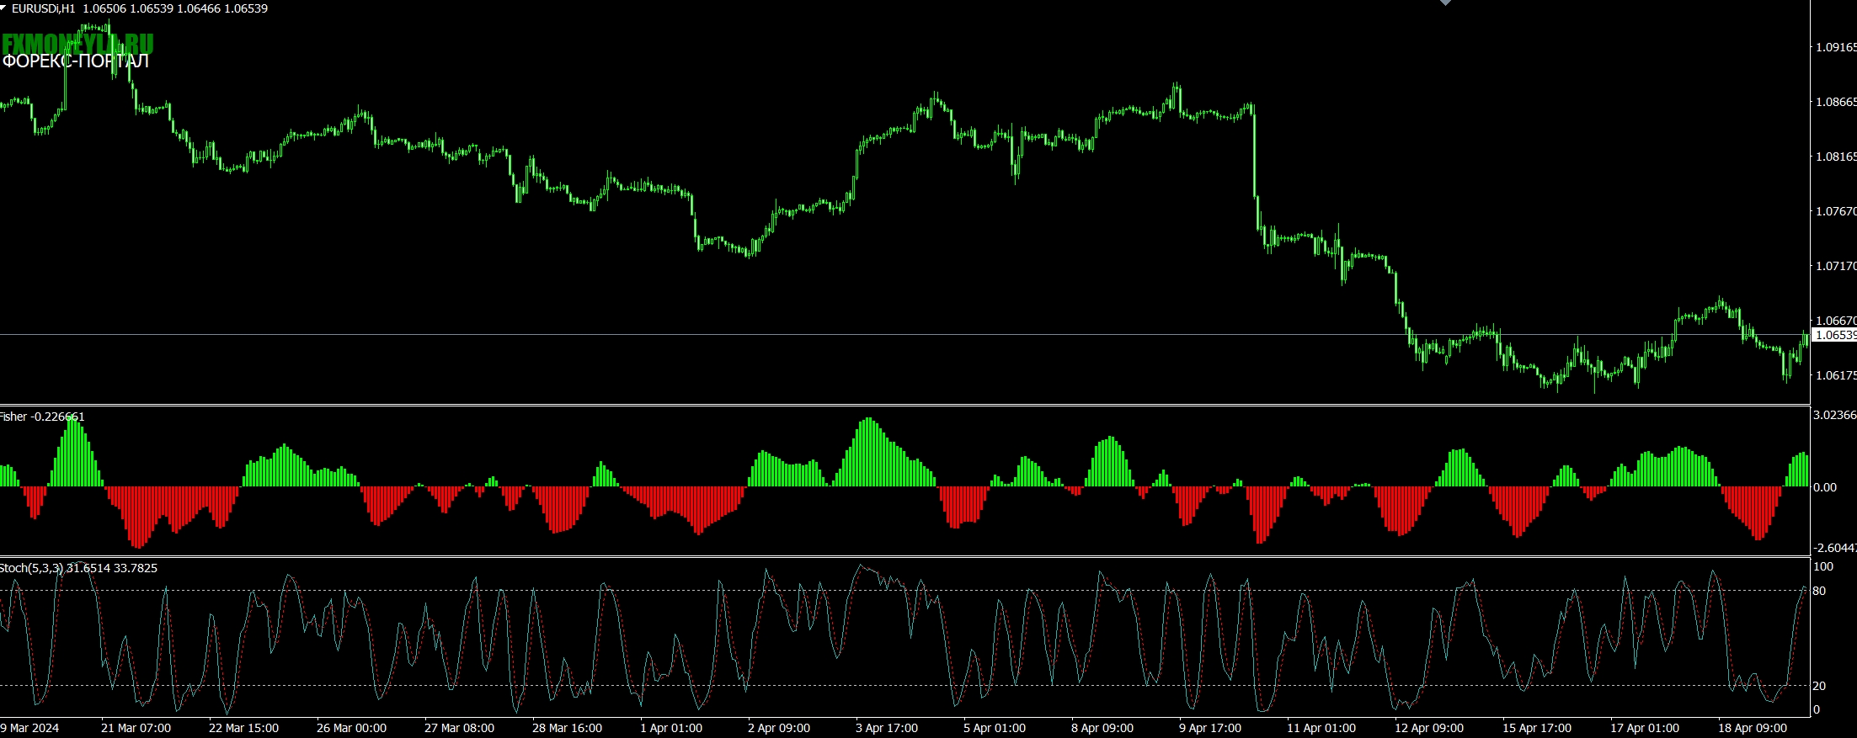Click the 21 Mar 07:00 time label
Screen dimensions: 1857x738
tap(136, 728)
